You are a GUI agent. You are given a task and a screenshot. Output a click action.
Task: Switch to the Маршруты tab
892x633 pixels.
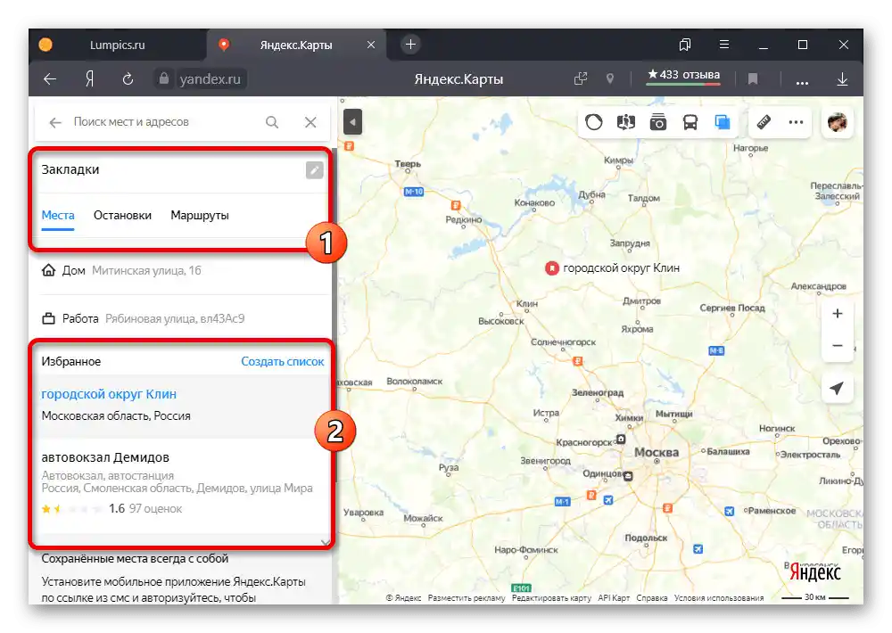[200, 216]
